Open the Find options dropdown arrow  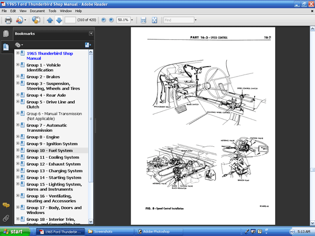pyautogui.click(x=195, y=20)
